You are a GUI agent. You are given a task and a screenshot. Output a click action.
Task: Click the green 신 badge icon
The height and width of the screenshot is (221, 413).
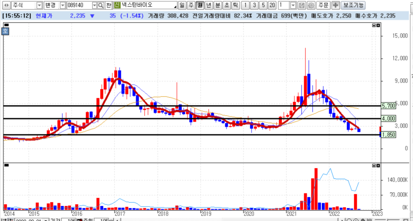pos(117,5)
